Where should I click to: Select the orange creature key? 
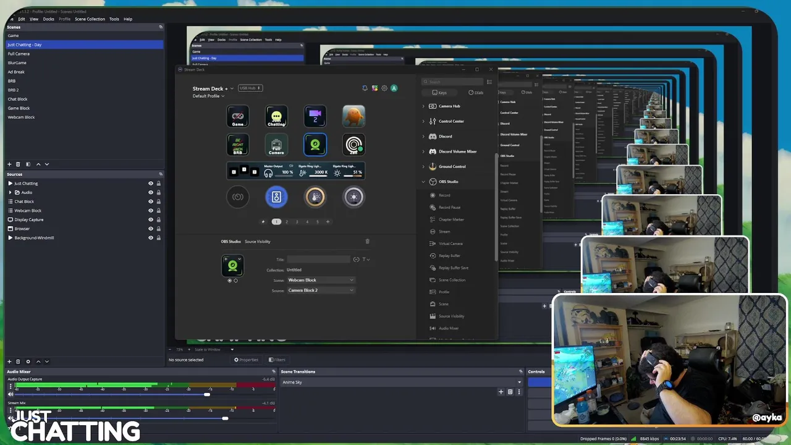point(353,116)
